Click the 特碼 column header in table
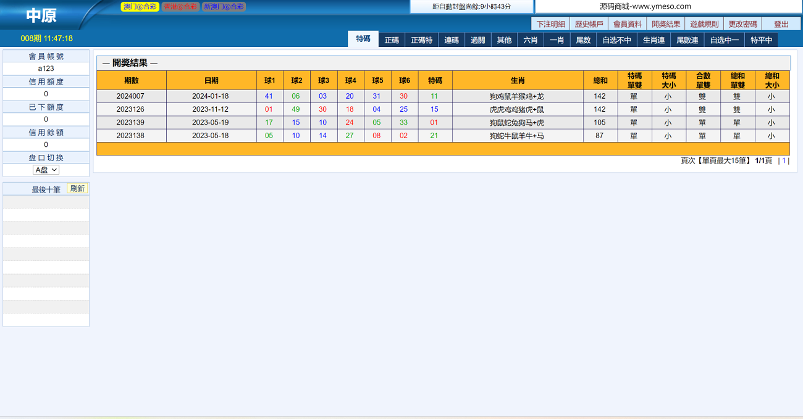 tap(435, 80)
